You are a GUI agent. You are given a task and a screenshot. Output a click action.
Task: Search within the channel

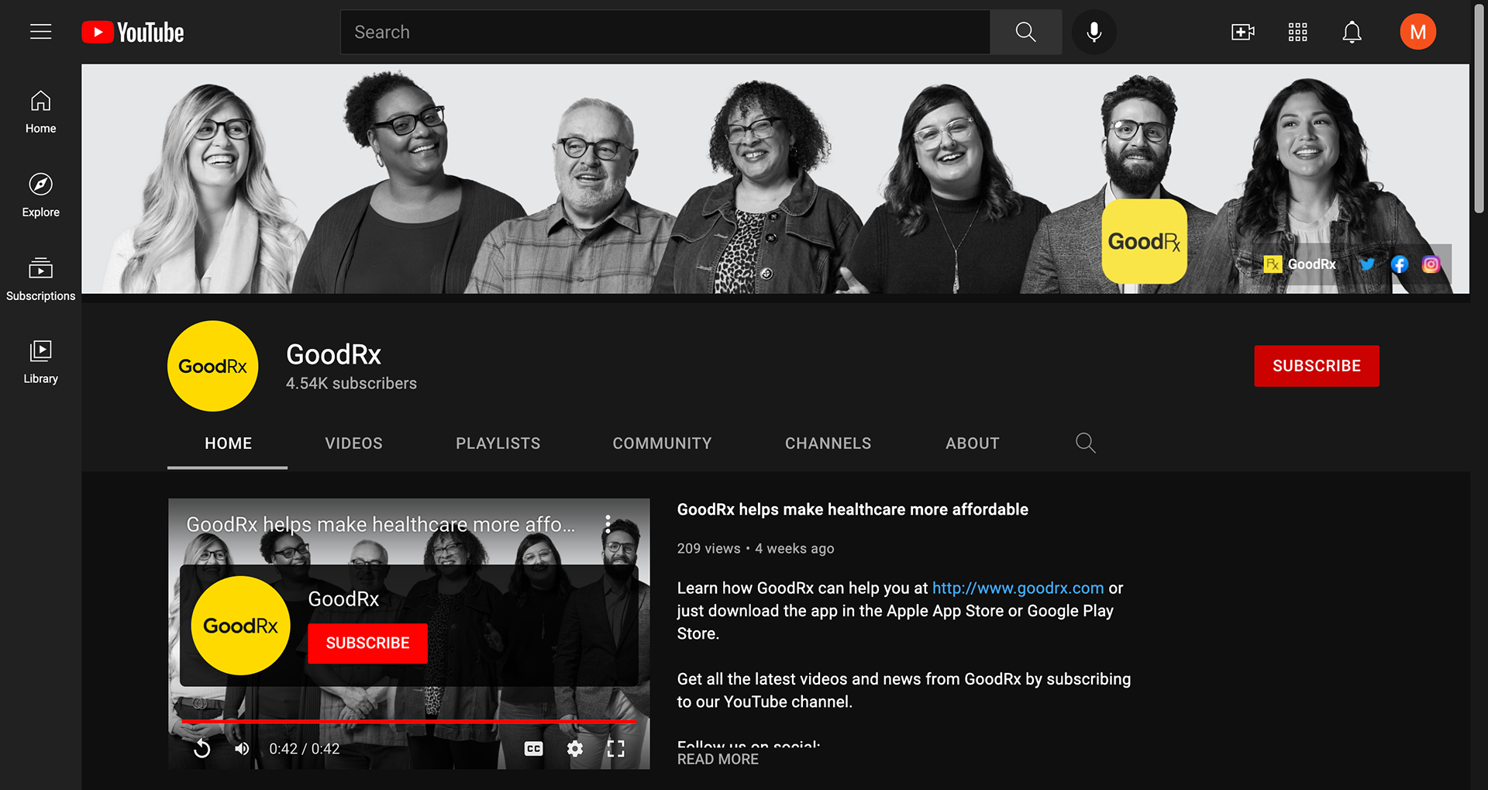pyautogui.click(x=1086, y=443)
